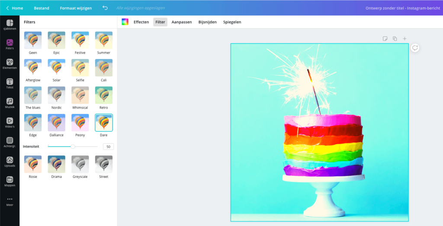Switch to the Aanpassen tab
The height and width of the screenshot is (226, 443).
click(x=182, y=22)
